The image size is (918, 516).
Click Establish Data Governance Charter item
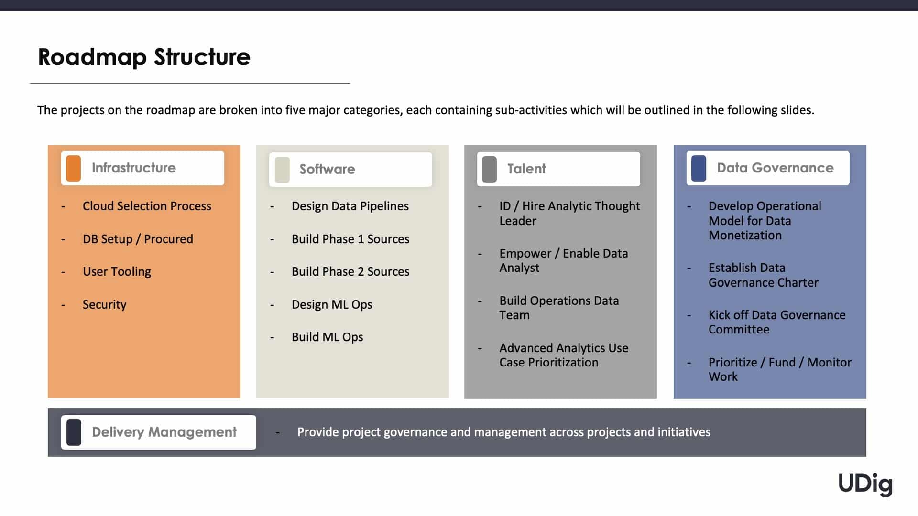[x=763, y=275]
